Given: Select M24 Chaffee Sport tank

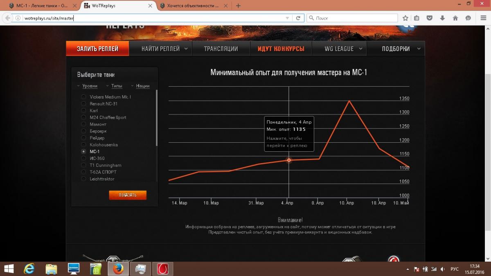Looking at the screenshot, I should tap(83, 117).
